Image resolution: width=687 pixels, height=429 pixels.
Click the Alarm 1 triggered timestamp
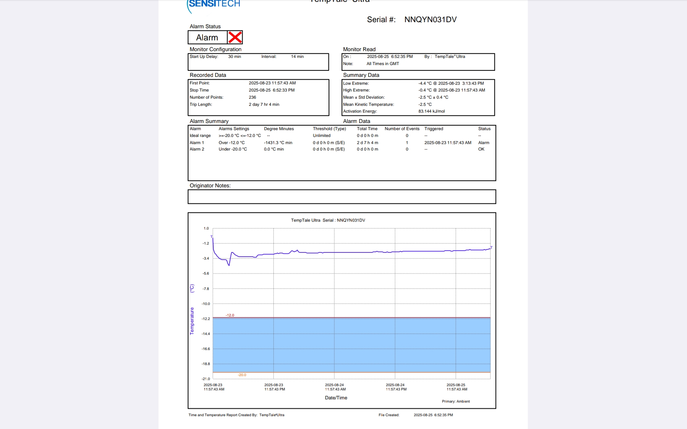click(448, 143)
